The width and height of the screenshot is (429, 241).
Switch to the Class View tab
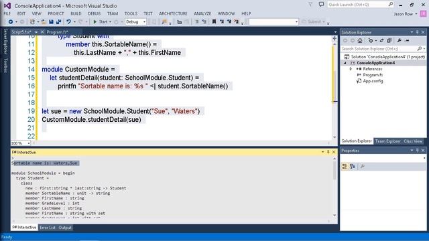[413, 141]
